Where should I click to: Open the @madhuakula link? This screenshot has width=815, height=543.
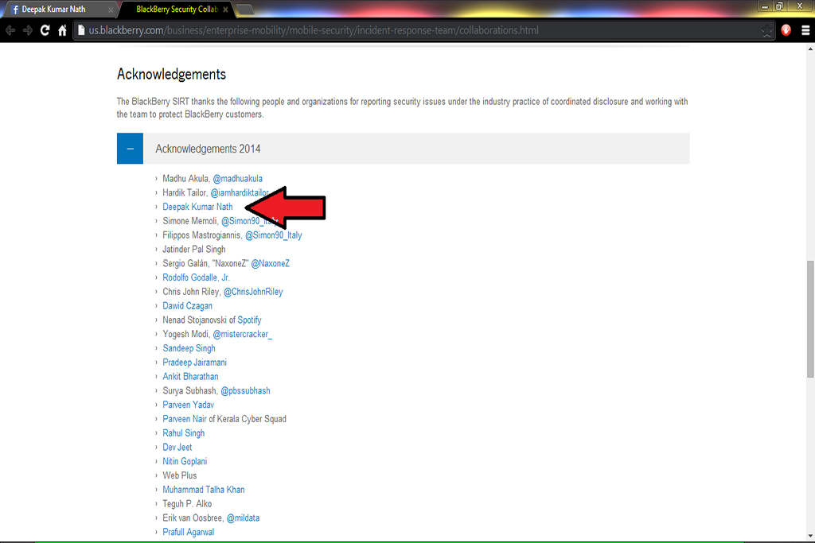tap(237, 179)
